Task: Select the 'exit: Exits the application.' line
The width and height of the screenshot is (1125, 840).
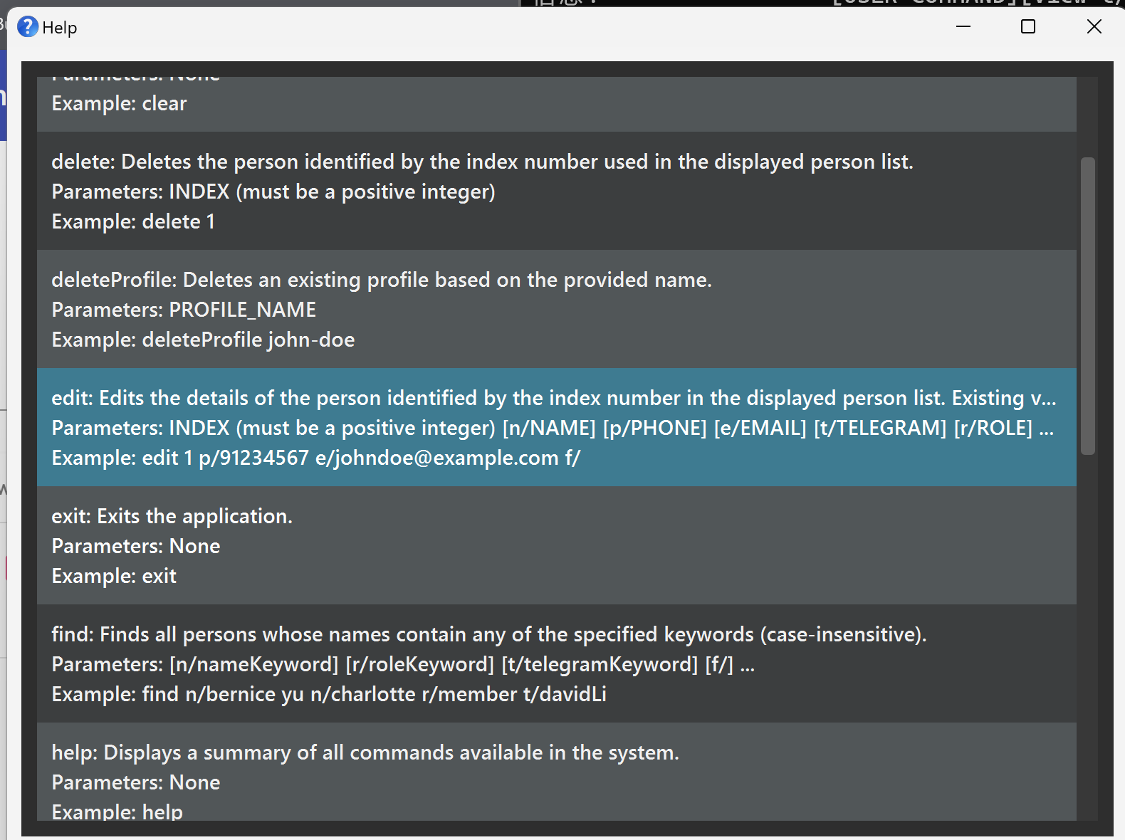Action: (172, 517)
